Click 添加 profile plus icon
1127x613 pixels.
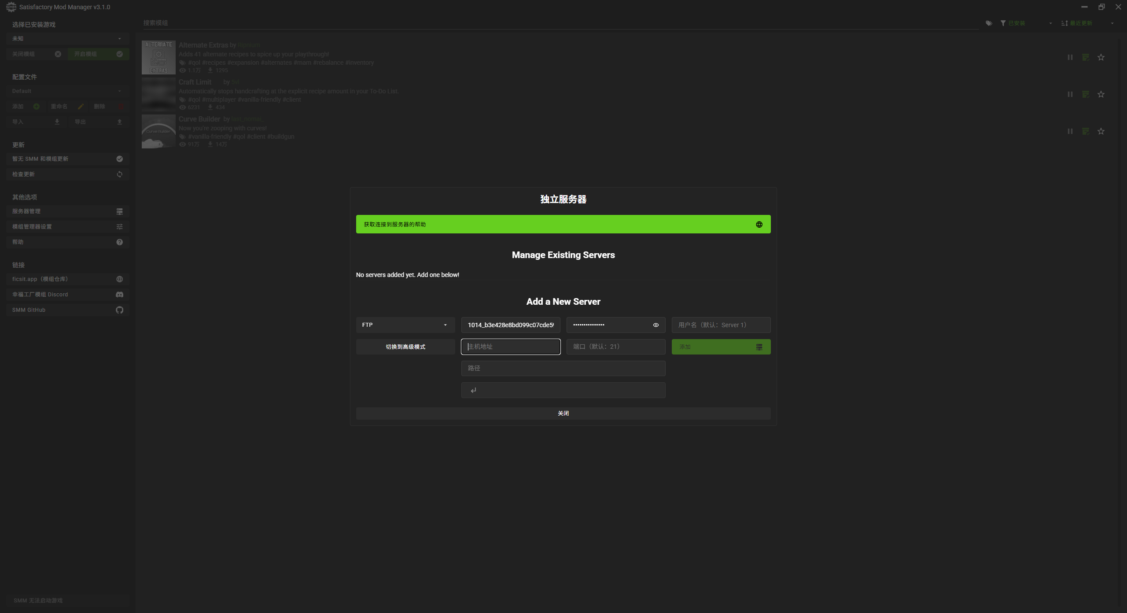click(x=37, y=107)
